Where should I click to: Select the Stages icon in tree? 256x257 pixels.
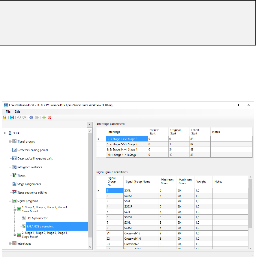pyautogui.click(x=15, y=175)
